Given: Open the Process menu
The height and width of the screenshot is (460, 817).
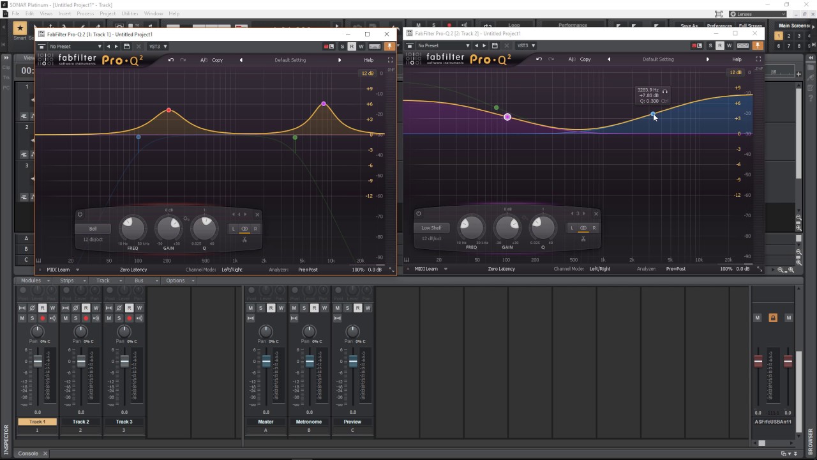Looking at the screenshot, I should (x=86, y=13).
